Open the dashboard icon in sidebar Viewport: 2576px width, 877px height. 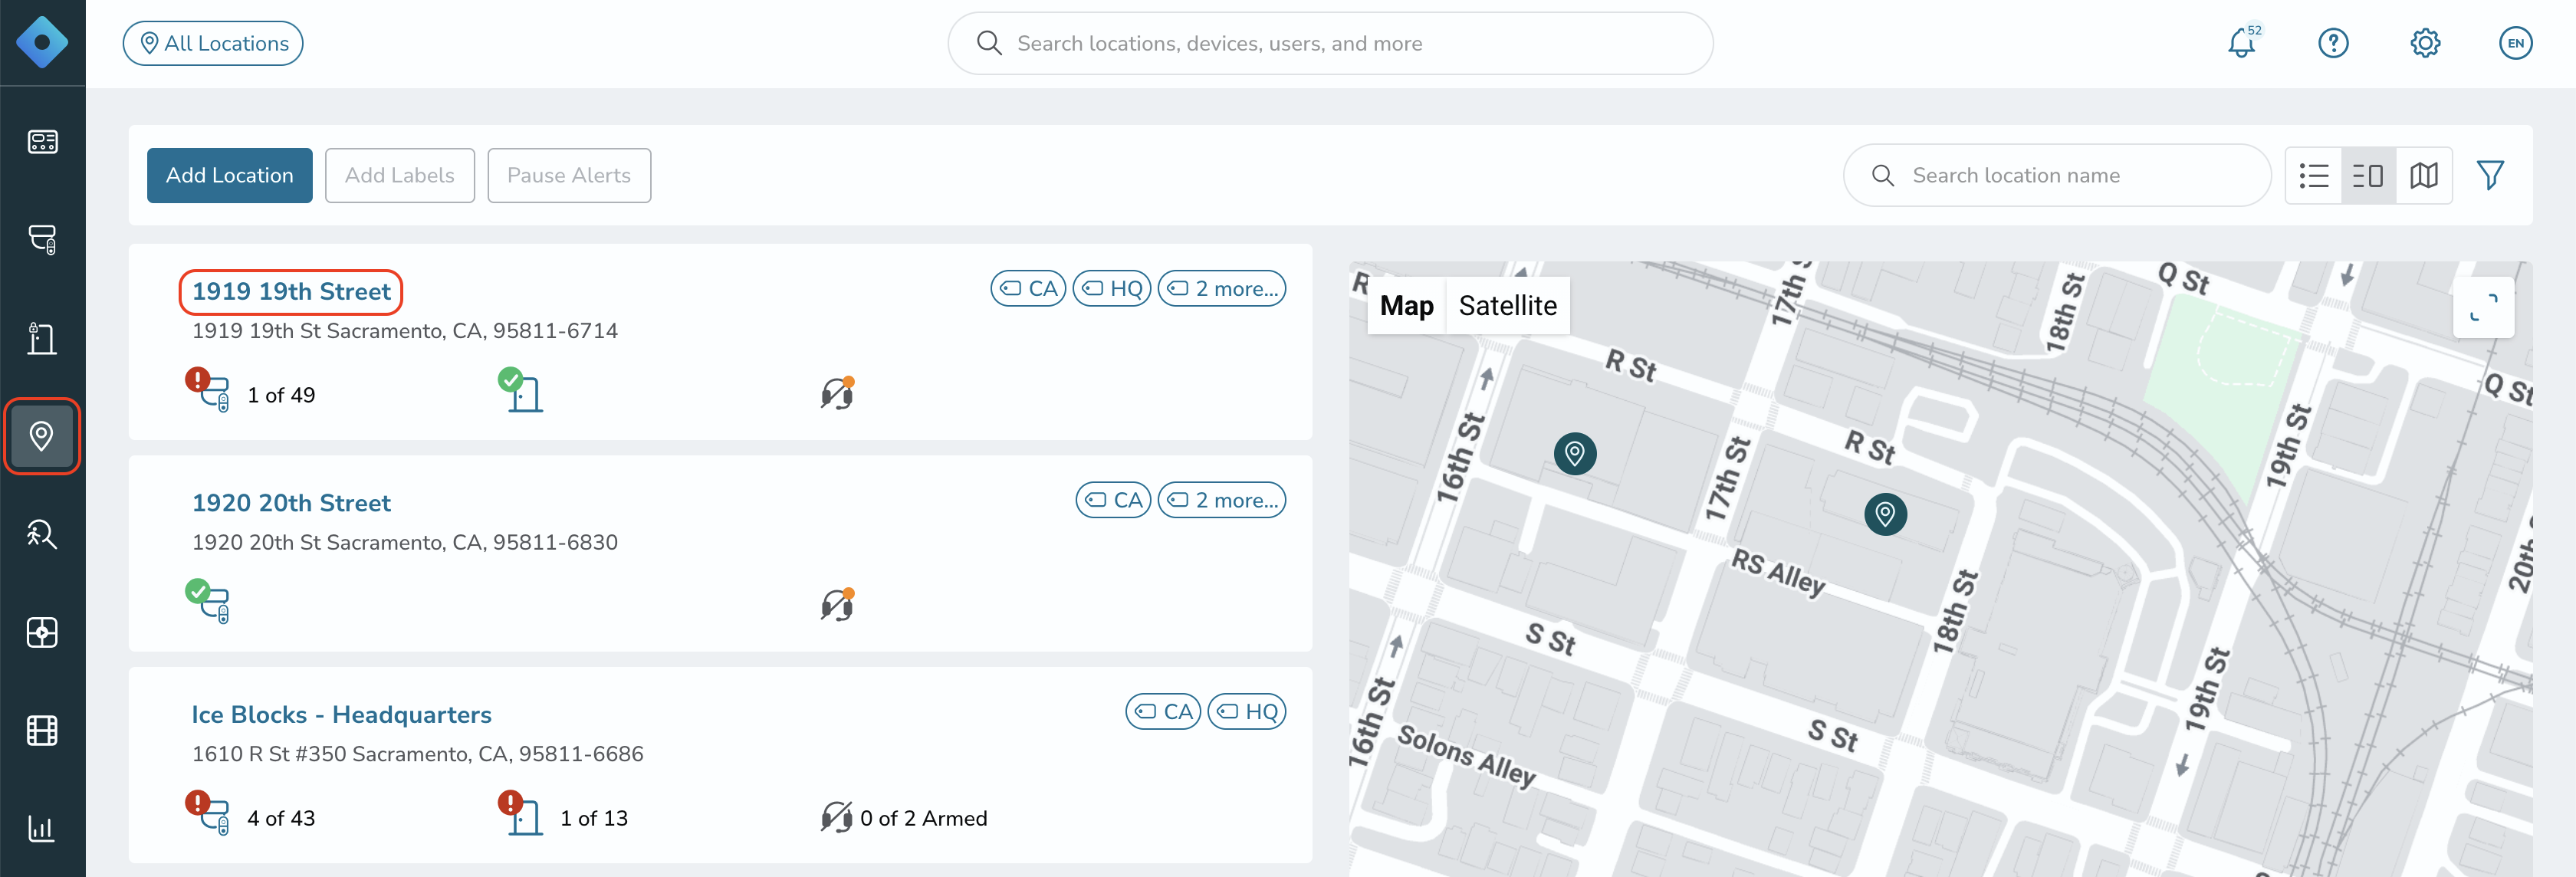[42, 142]
